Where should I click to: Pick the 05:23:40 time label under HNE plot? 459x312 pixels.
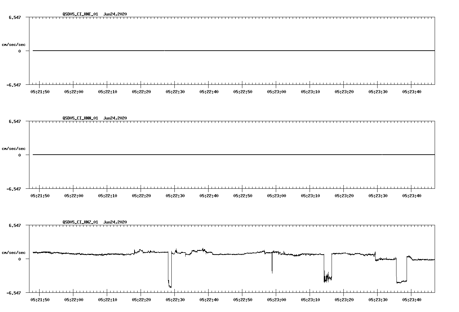click(x=412, y=92)
